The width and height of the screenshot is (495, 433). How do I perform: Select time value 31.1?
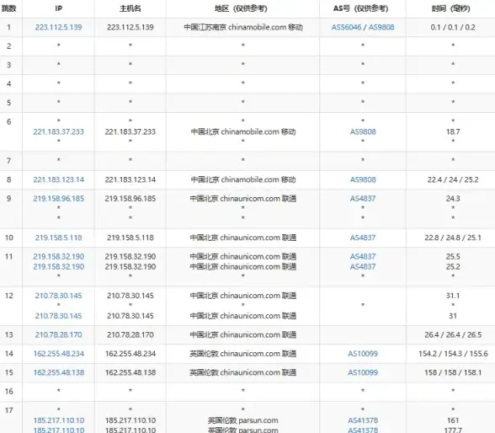[x=453, y=296]
